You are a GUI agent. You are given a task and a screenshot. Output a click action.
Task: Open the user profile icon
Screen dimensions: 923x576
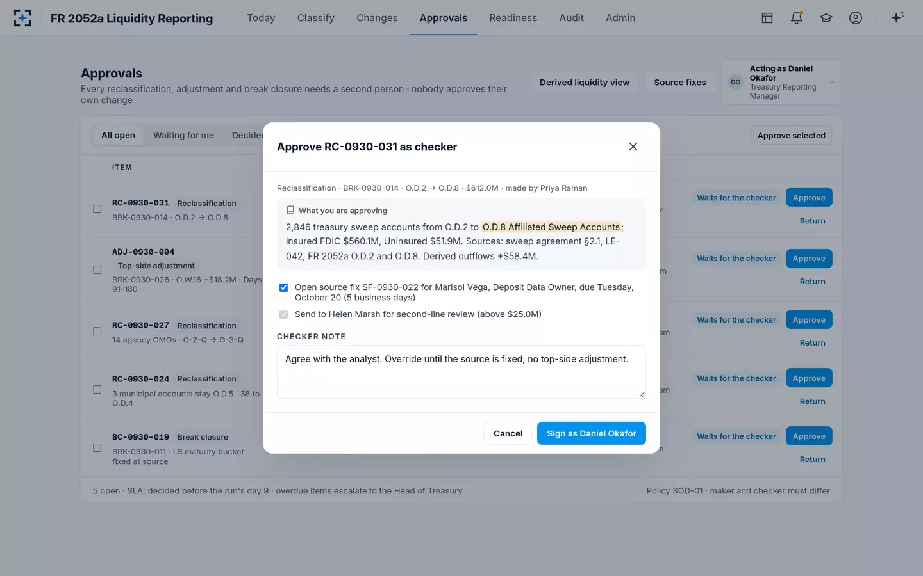(856, 18)
